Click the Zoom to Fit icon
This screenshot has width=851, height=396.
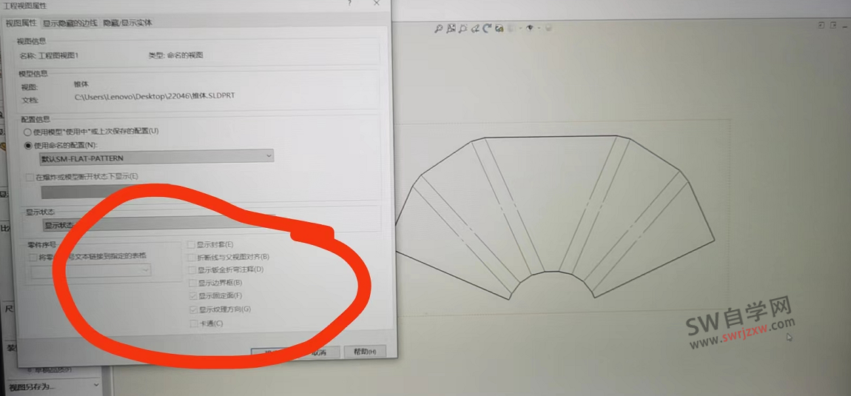439,28
